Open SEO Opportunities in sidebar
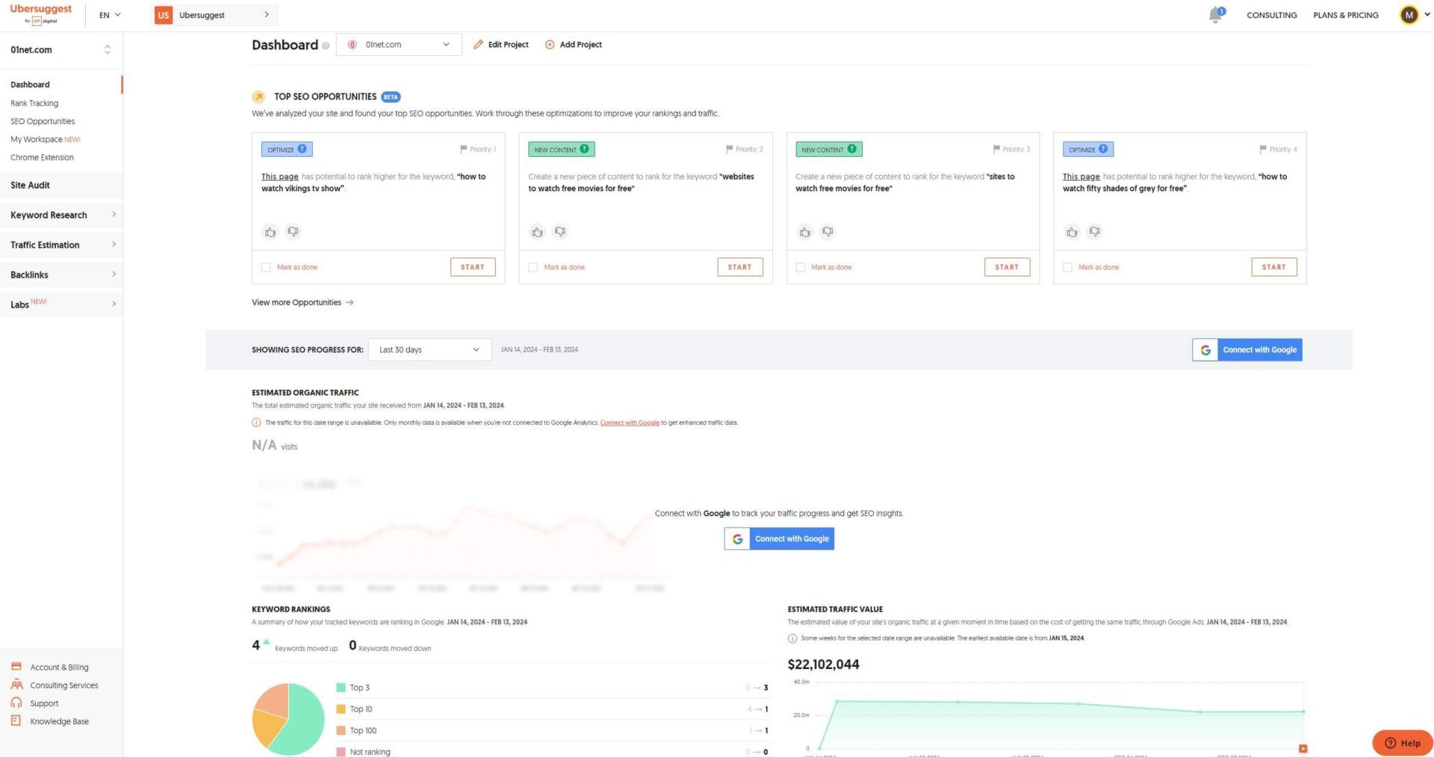The image size is (1434, 757). [43, 121]
